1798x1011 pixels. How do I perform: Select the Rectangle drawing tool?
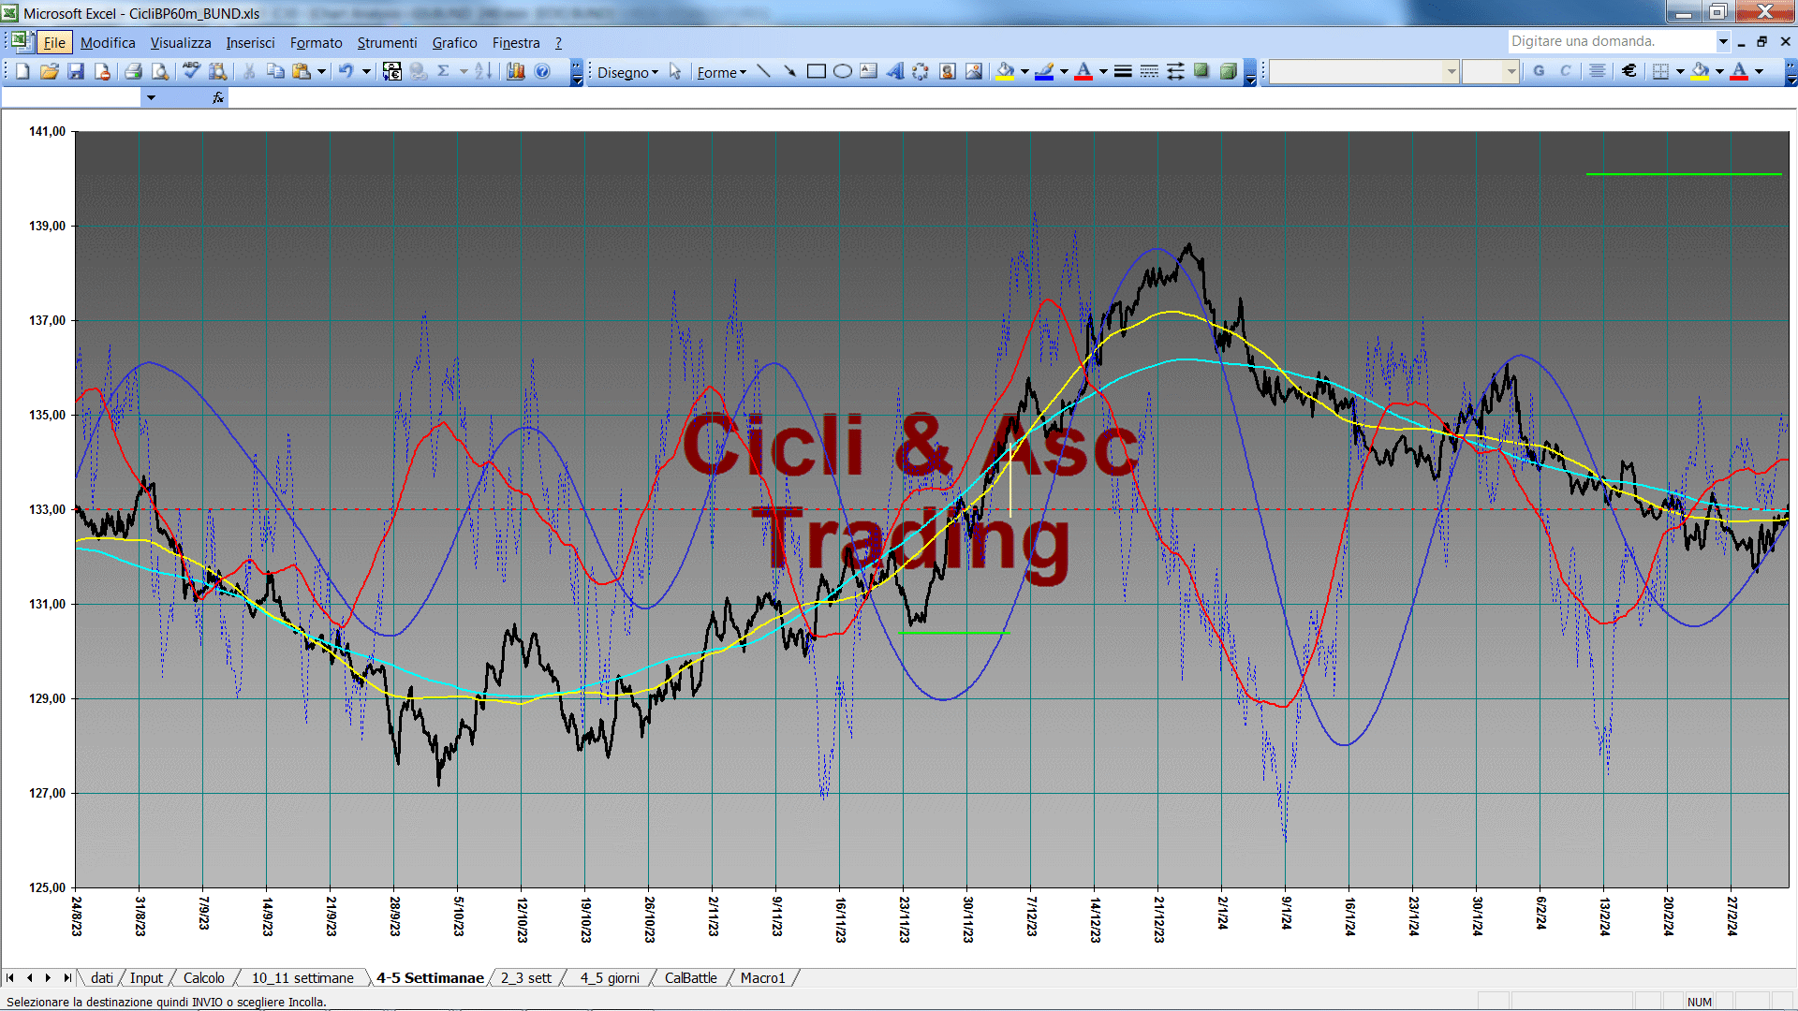click(816, 71)
